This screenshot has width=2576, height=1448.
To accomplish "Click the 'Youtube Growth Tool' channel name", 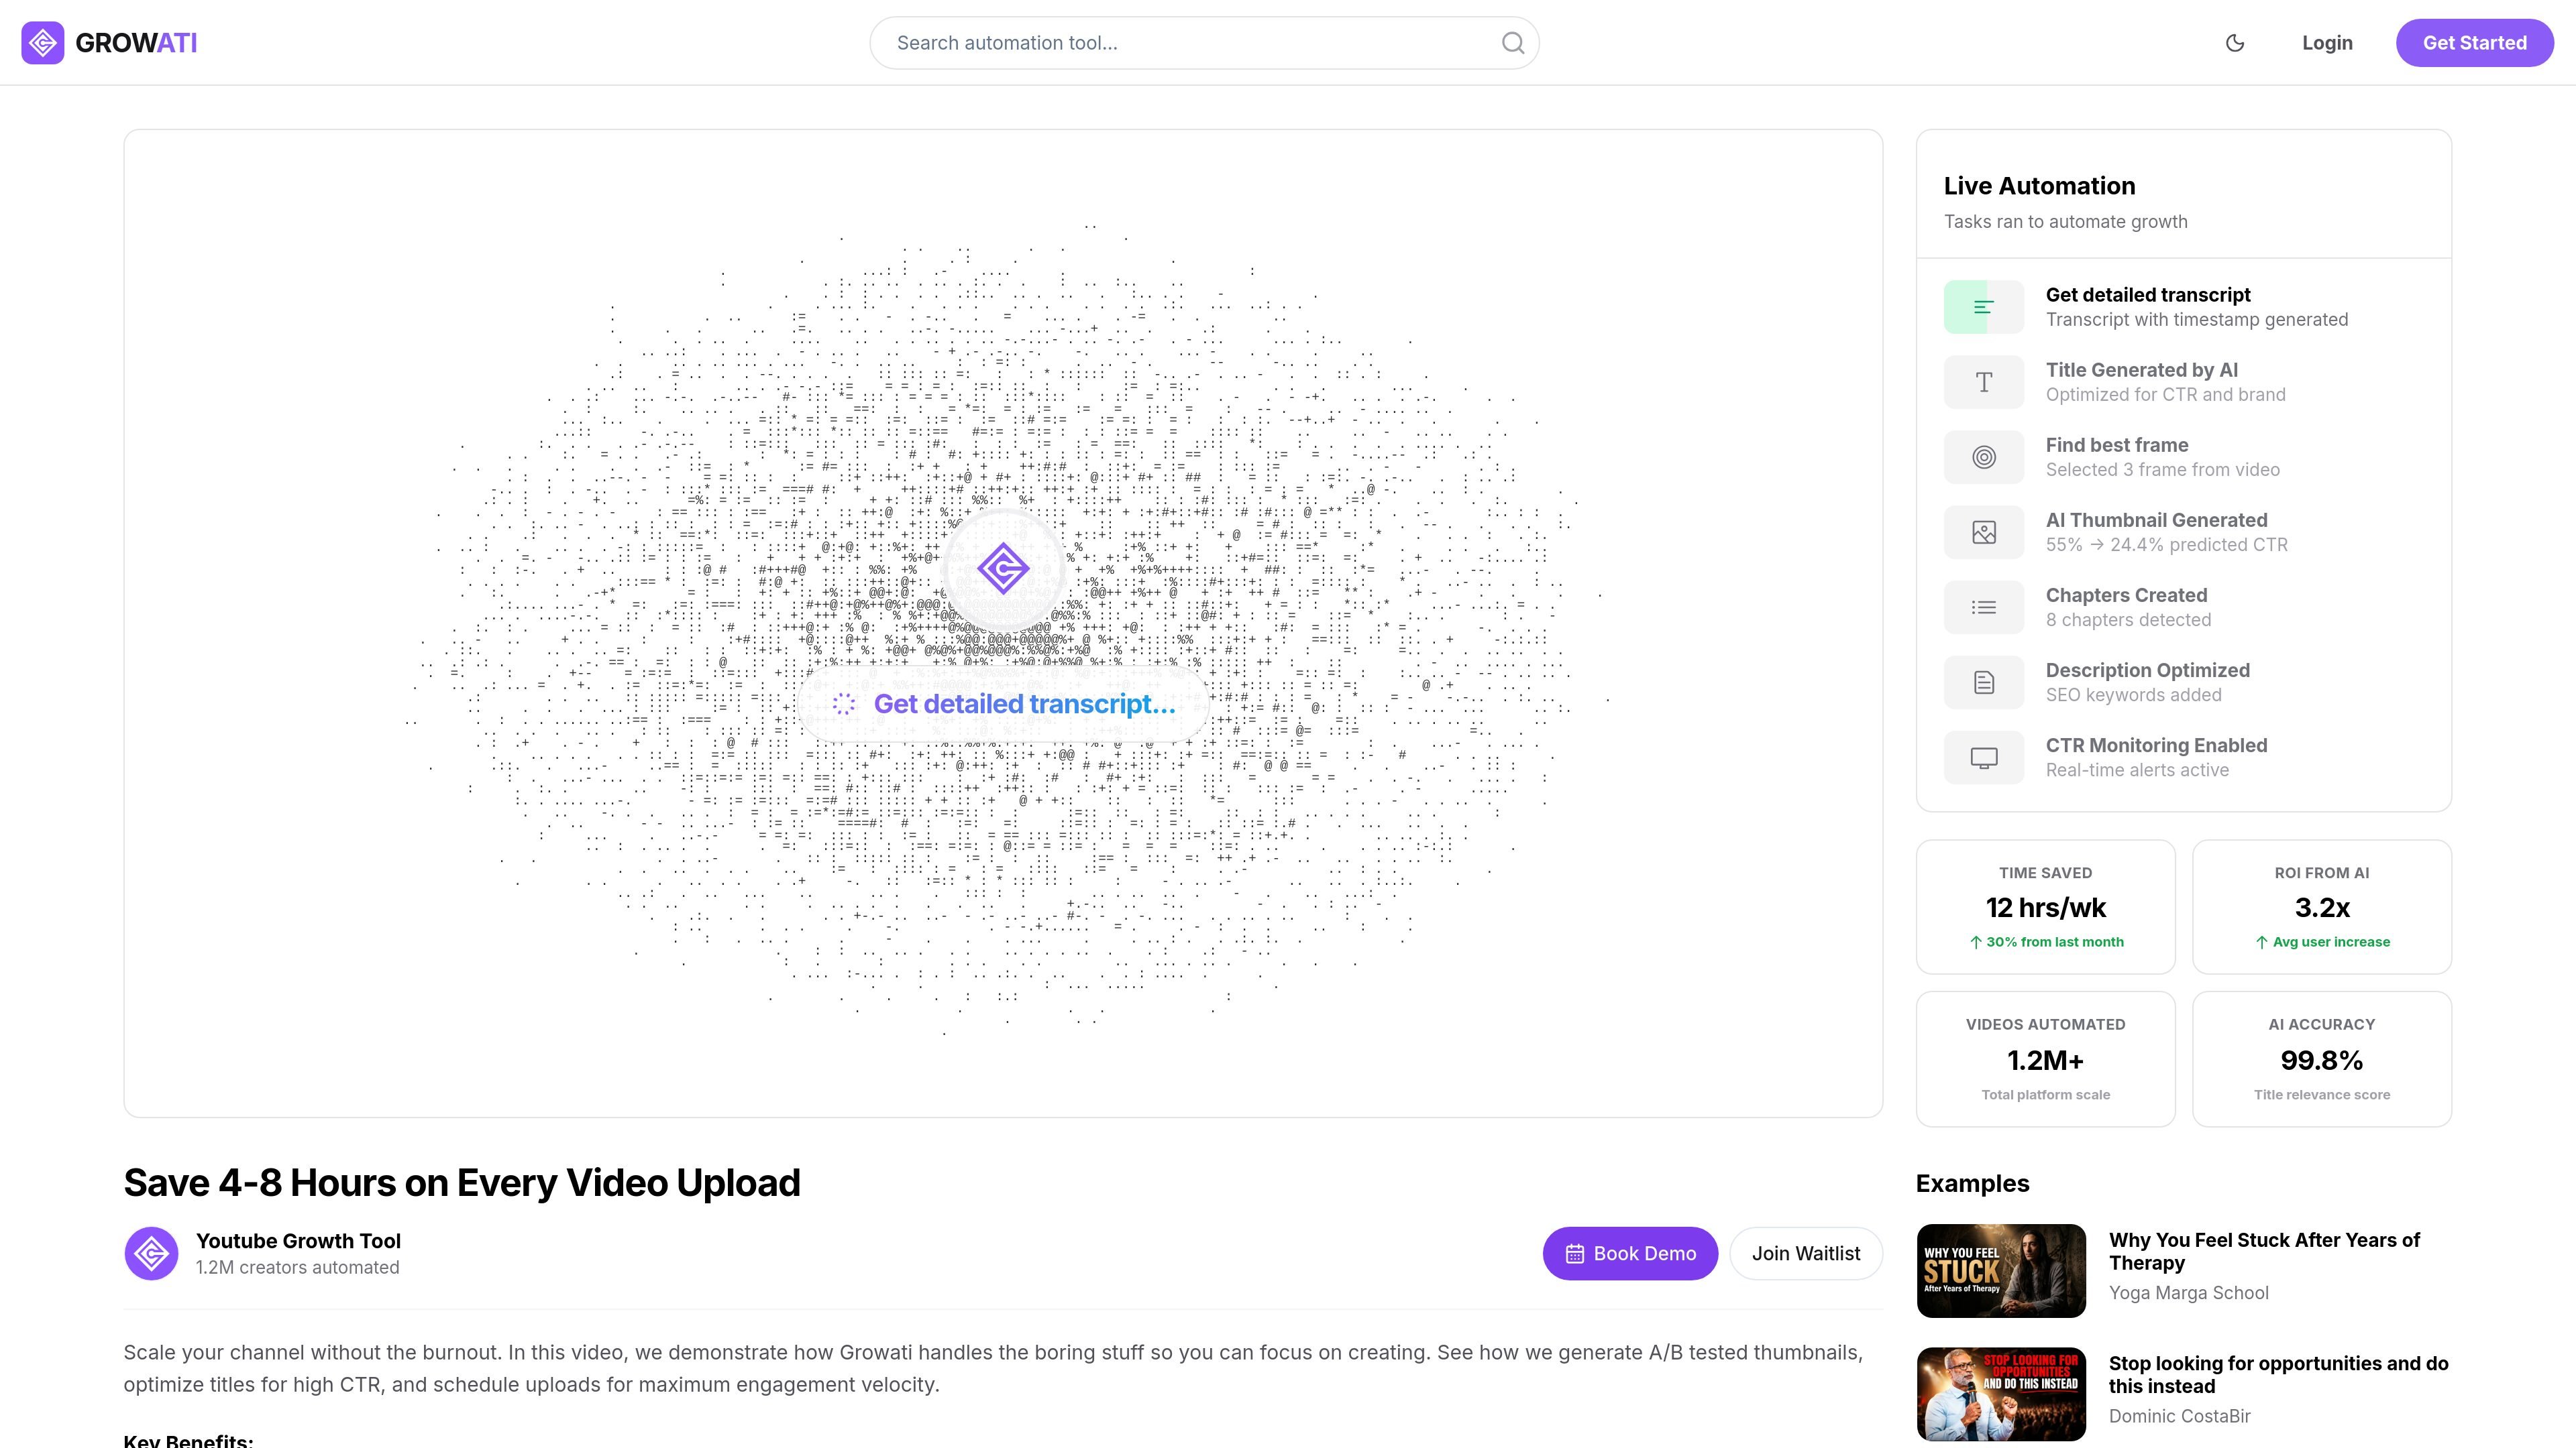I will click(x=298, y=1241).
